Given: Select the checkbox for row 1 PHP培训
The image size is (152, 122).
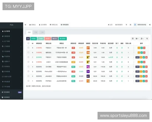Looking at the screenshot, I should 28,81.
